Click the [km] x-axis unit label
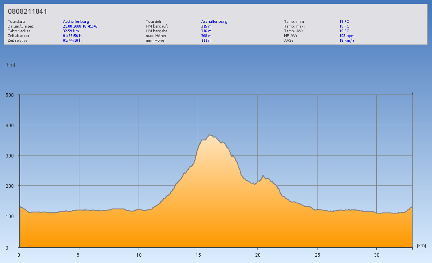Screen dimensions: 432x263 tap(421, 246)
